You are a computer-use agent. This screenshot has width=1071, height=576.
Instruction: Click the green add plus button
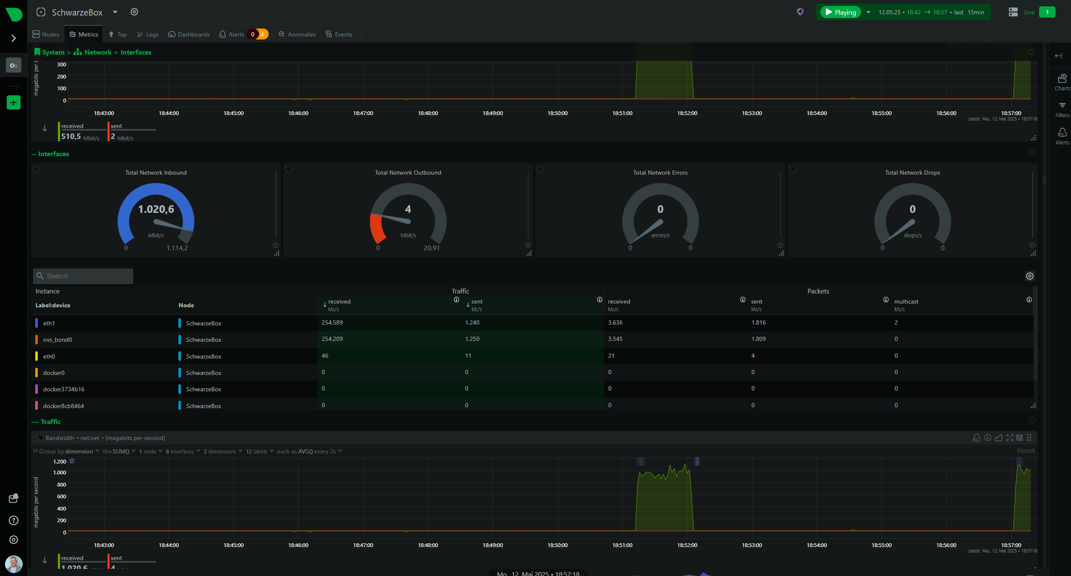pyautogui.click(x=13, y=102)
